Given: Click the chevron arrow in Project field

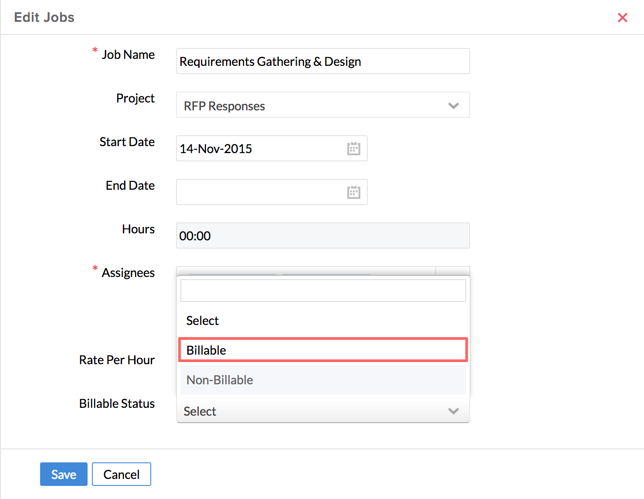Looking at the screenshot, I should coord(453,106).
